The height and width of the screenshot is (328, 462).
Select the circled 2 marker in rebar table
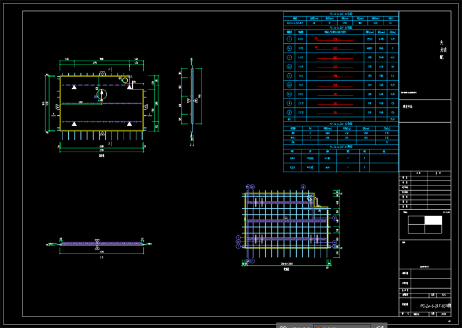tap(289, 58)
